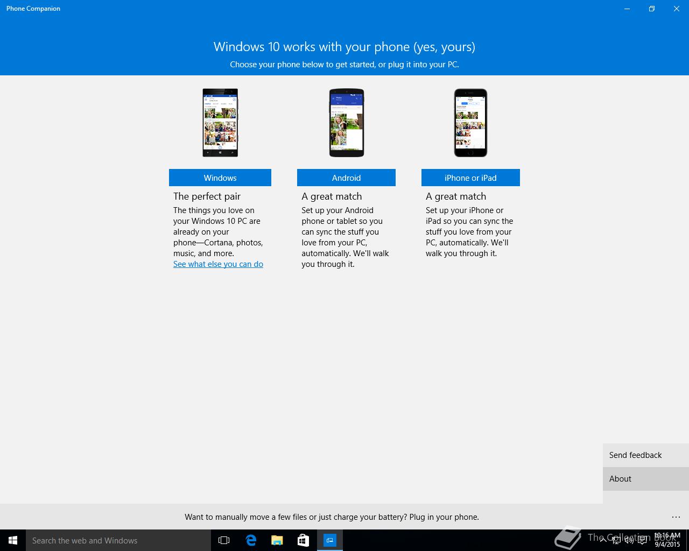Viewport: 689px width, 551px height.
Task: Open the network status tray icon
Action: tap(616, 540)
